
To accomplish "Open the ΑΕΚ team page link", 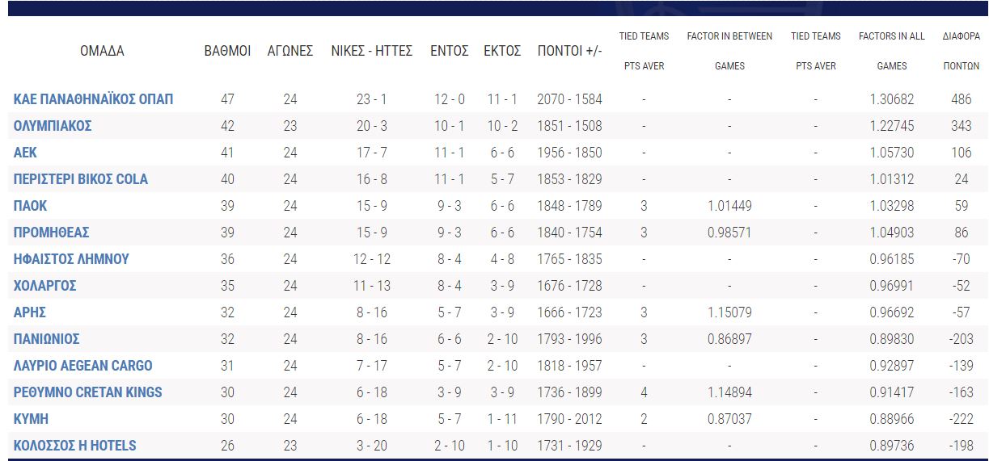I will click(25, 153).
